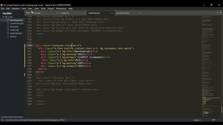Click the 'OOP' text on line 446

coord(80,63)
